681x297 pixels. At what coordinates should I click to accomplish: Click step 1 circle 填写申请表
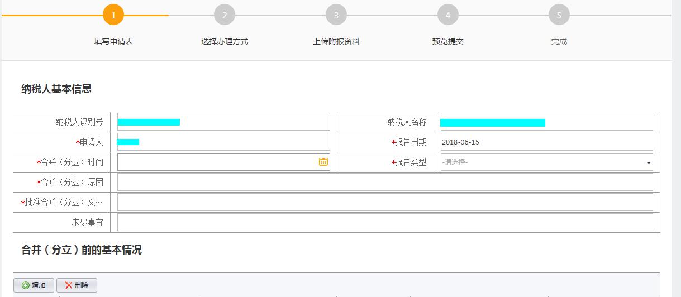[x=113, y=15]
